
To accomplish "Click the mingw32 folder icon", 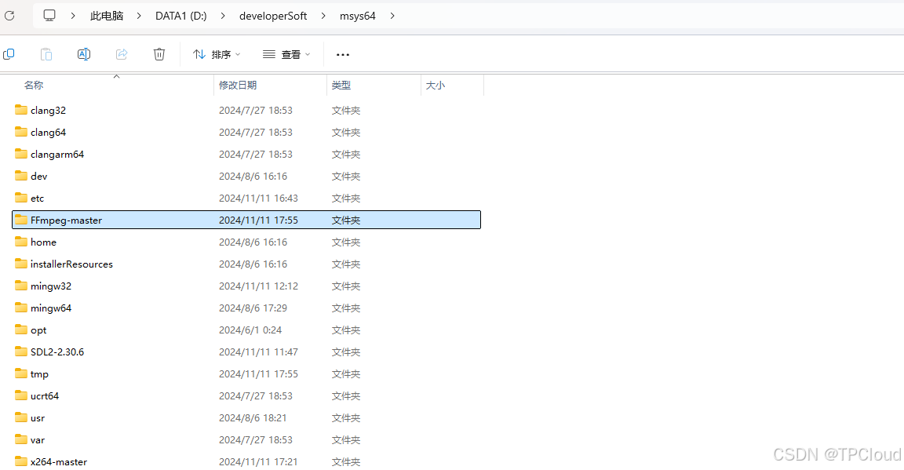I will tap(21, 286).
